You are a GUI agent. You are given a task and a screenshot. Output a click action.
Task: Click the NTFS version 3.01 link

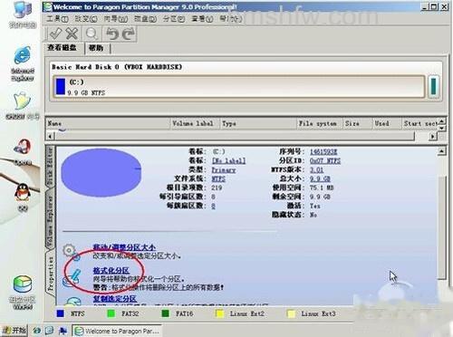click(316, 169)
